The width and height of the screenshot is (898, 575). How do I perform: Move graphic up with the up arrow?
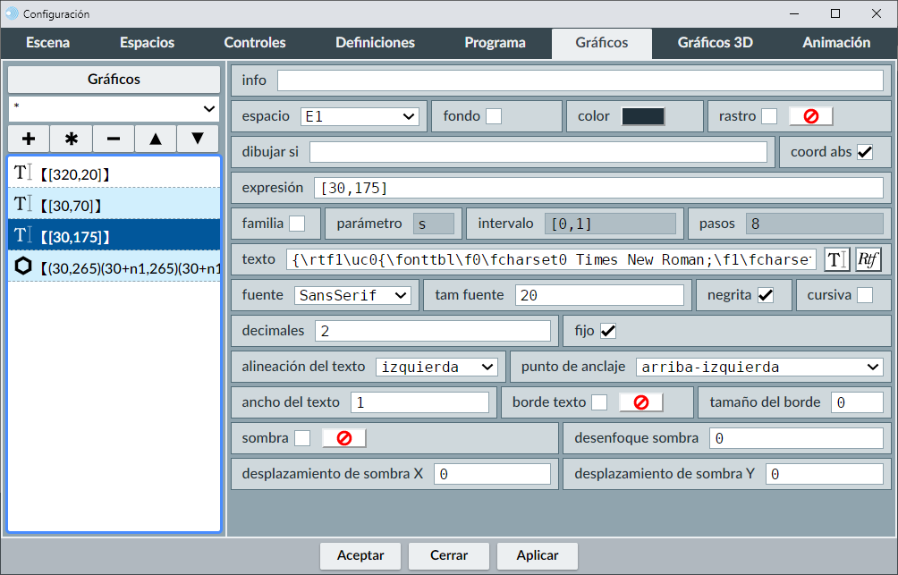(156, 139)
